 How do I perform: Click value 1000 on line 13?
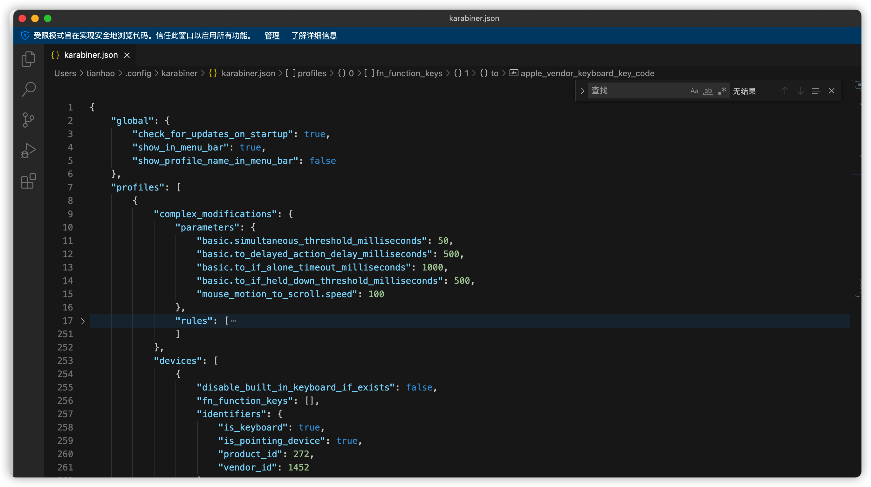[432, 268]
